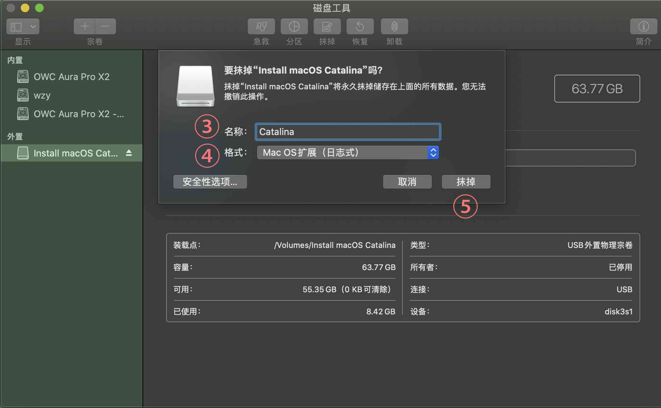Click the green zoom window button

tap(39, 8)
